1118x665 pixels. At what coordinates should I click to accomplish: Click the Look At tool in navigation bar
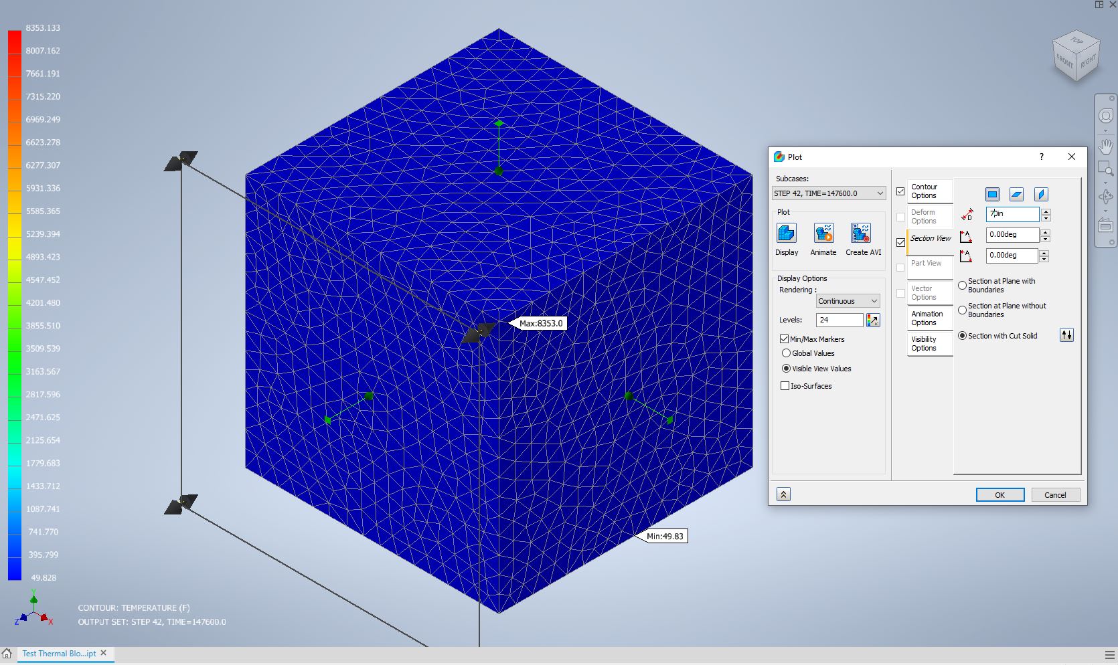(x=1105, y=225)
